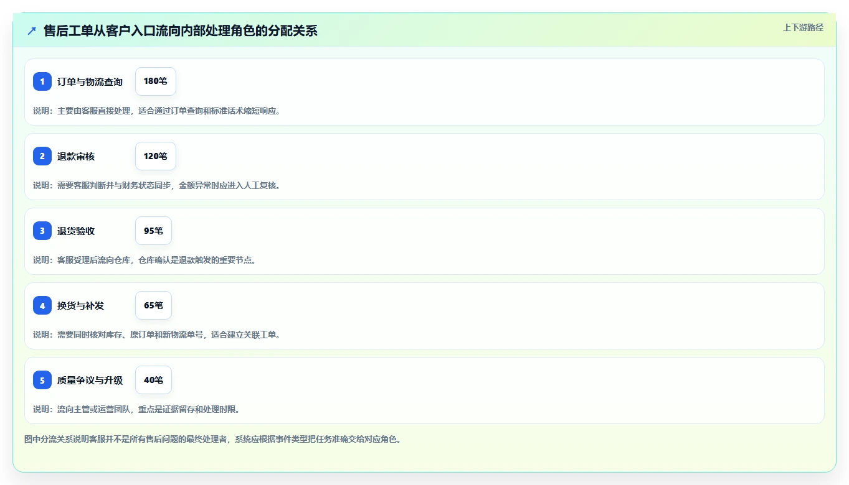849x485 pixels.
Task: Click the 40笔 count chip
Action: 153,380
